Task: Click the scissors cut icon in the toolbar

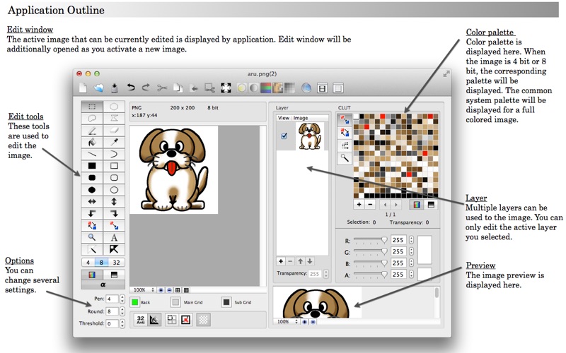Action: pyautogui.click(x=162, y=88)
